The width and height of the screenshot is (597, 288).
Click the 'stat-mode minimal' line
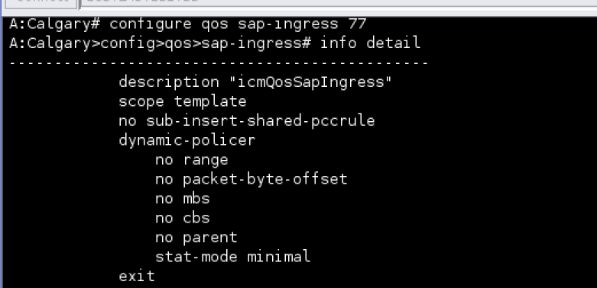(x=233, y=257)
